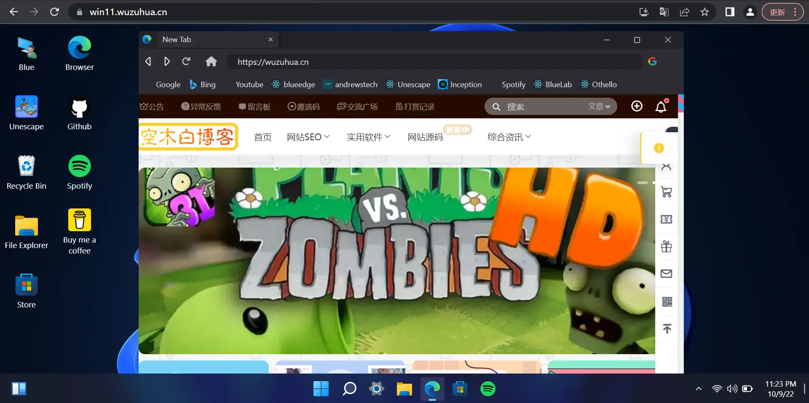The width and height of the screenshot is (809, 403).
Task: Open the mail envelope icon in sidebar
Action: [x=666, y=273]
